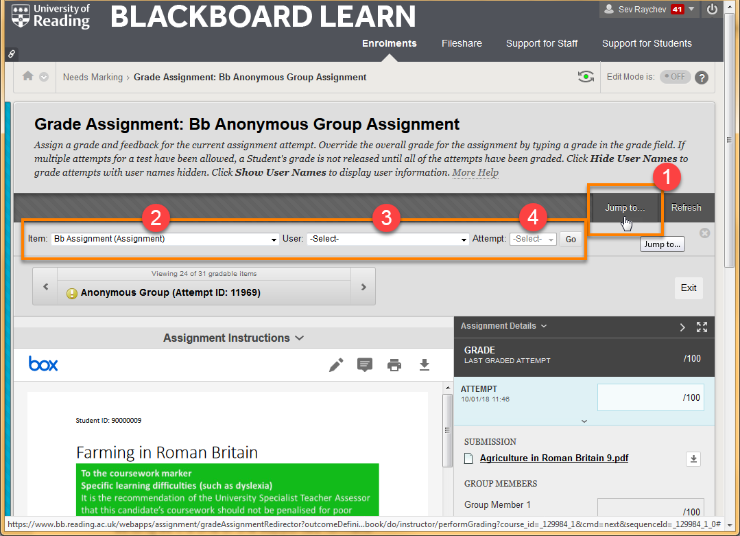Click the Group Member 1 grade field

(650, 507)
